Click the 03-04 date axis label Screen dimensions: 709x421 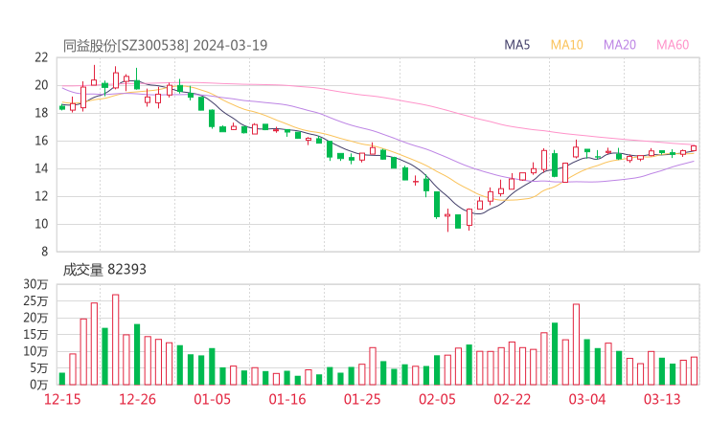click(x=587, y=399)
